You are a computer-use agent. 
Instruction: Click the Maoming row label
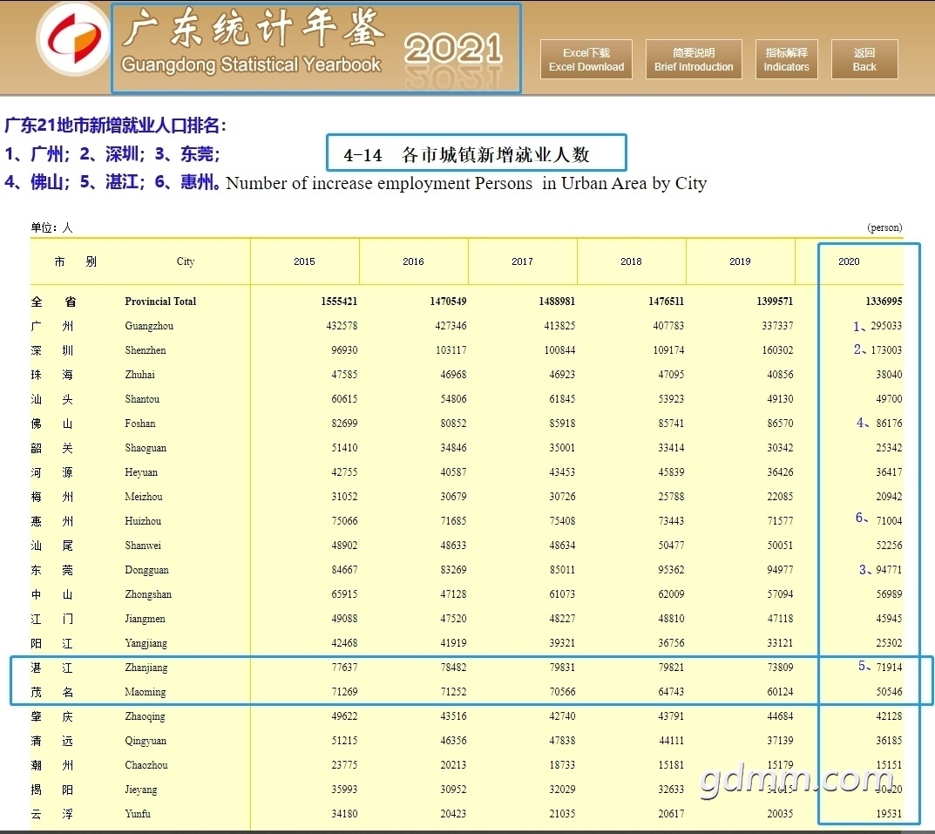coord(145,692)
